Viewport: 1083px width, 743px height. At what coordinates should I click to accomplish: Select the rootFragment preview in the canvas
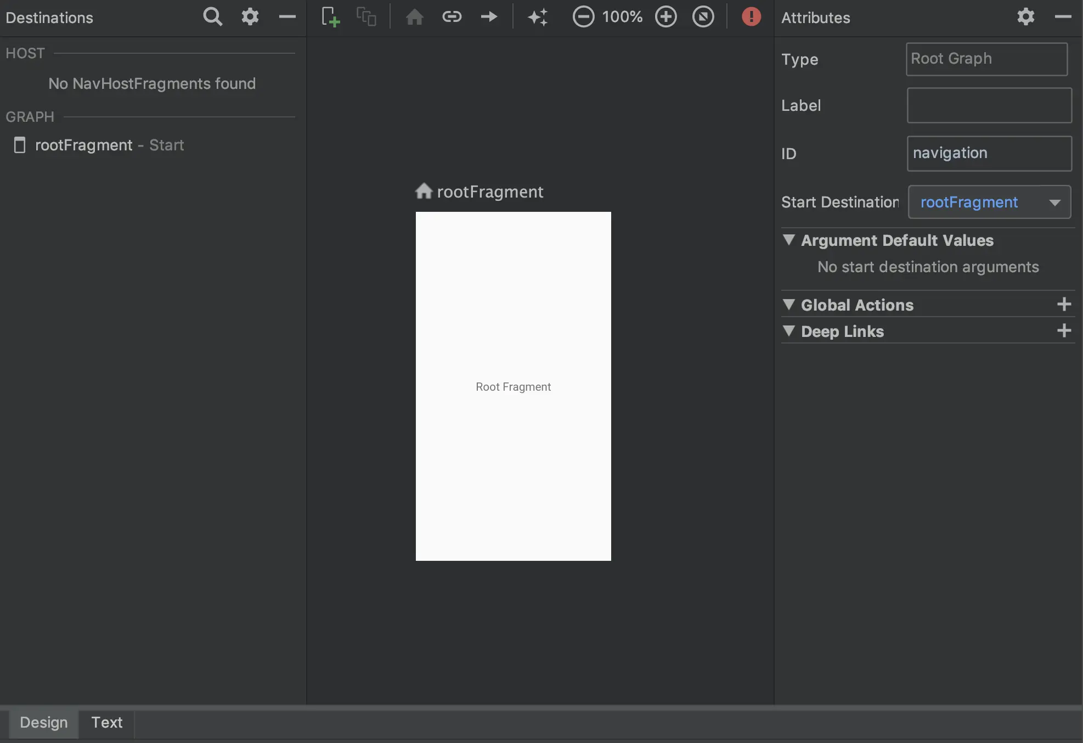pos(514,386)
